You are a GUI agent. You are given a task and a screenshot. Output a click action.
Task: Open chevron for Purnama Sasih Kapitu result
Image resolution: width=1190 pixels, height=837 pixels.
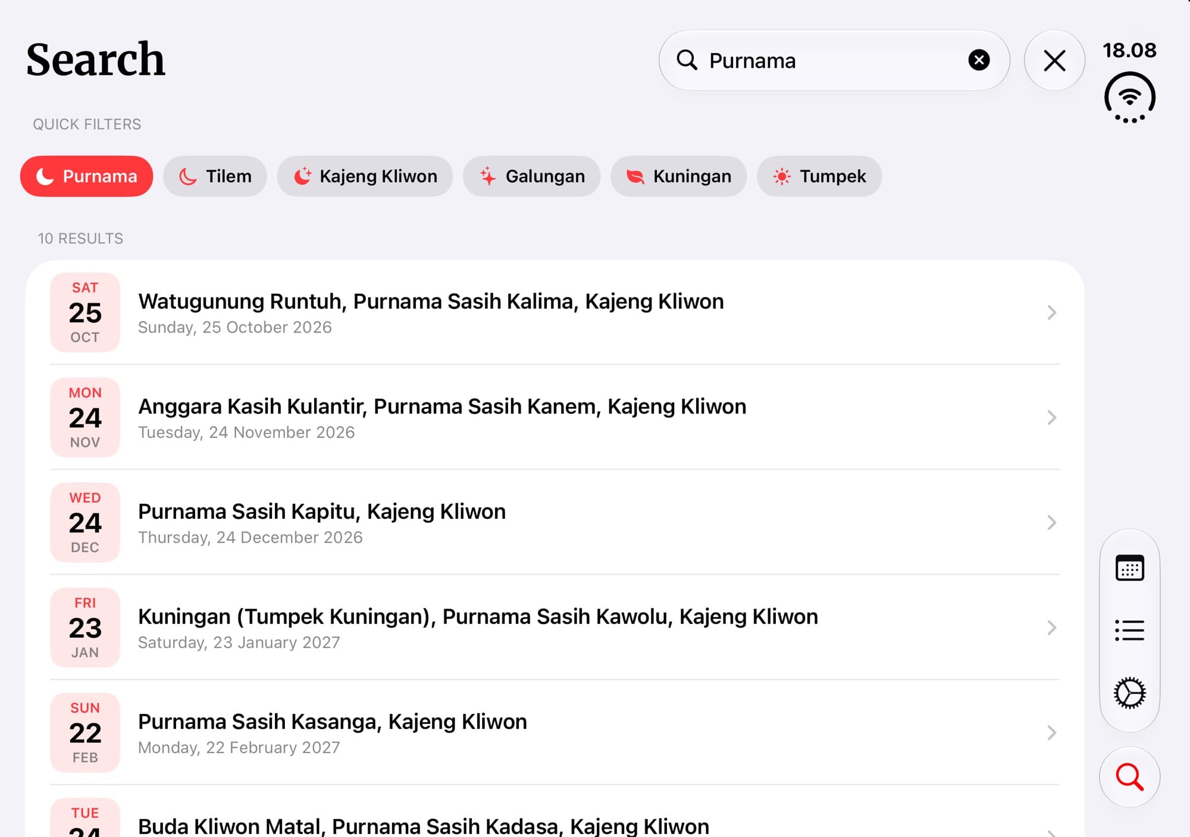pos(1051,522)
